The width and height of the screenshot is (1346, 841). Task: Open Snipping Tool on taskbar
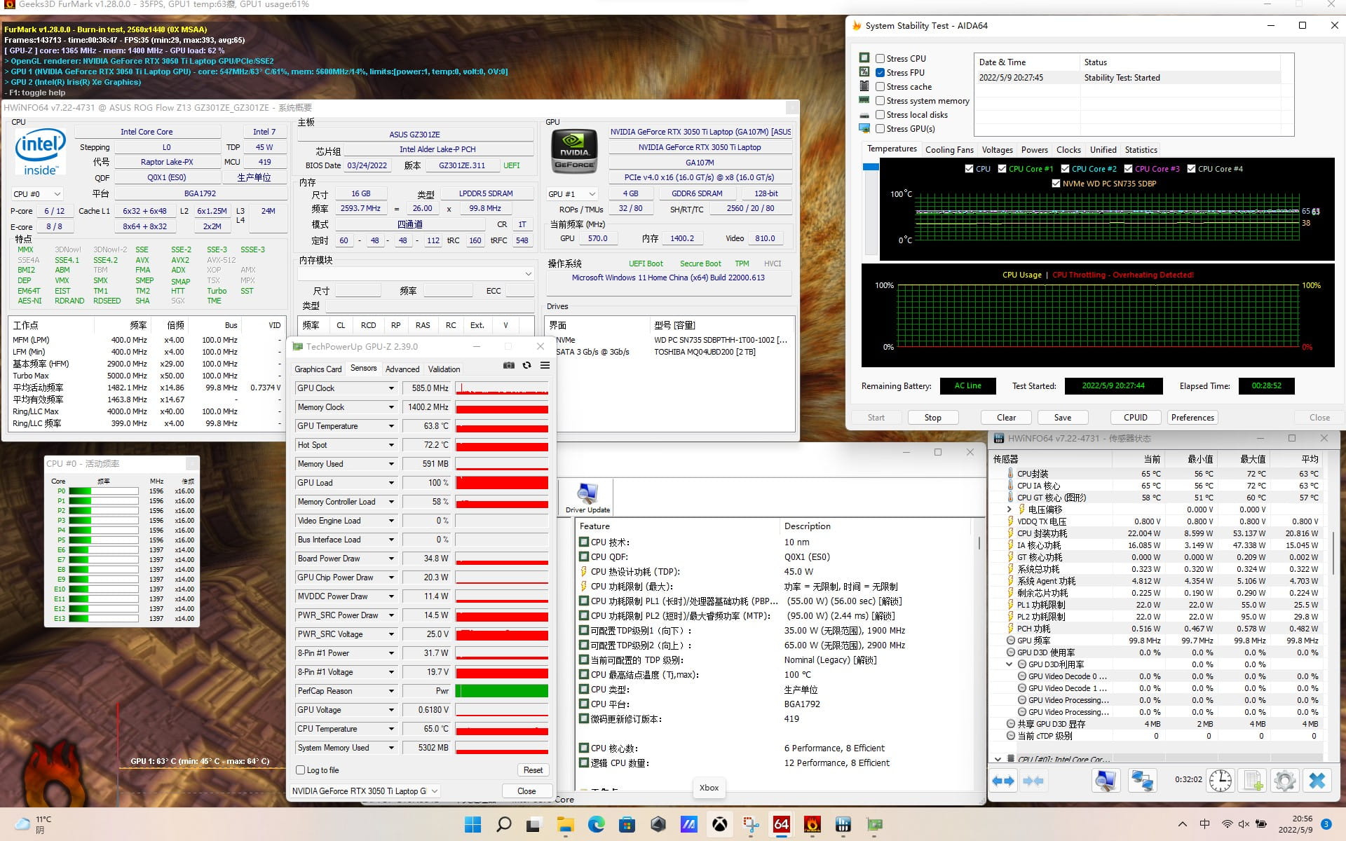pos(751,824)
